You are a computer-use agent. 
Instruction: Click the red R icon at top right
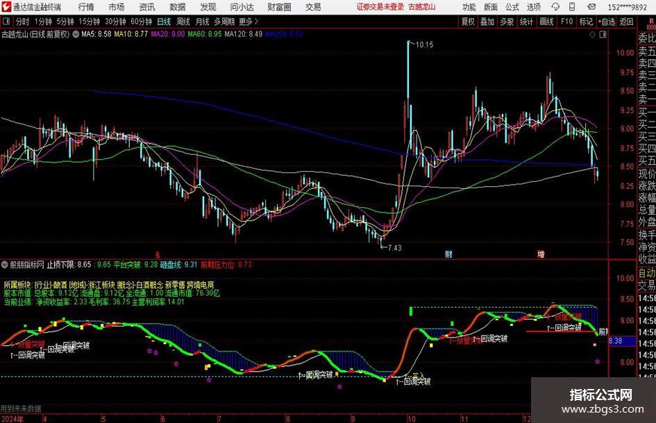[x=651, y=22]
